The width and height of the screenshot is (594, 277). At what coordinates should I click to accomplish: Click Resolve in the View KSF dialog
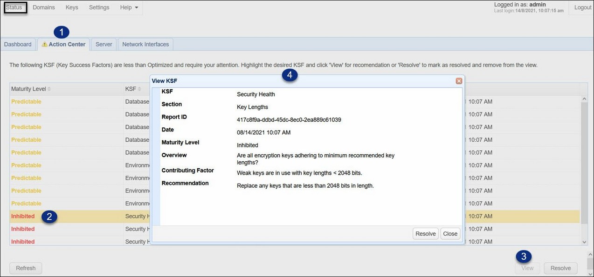426,234
